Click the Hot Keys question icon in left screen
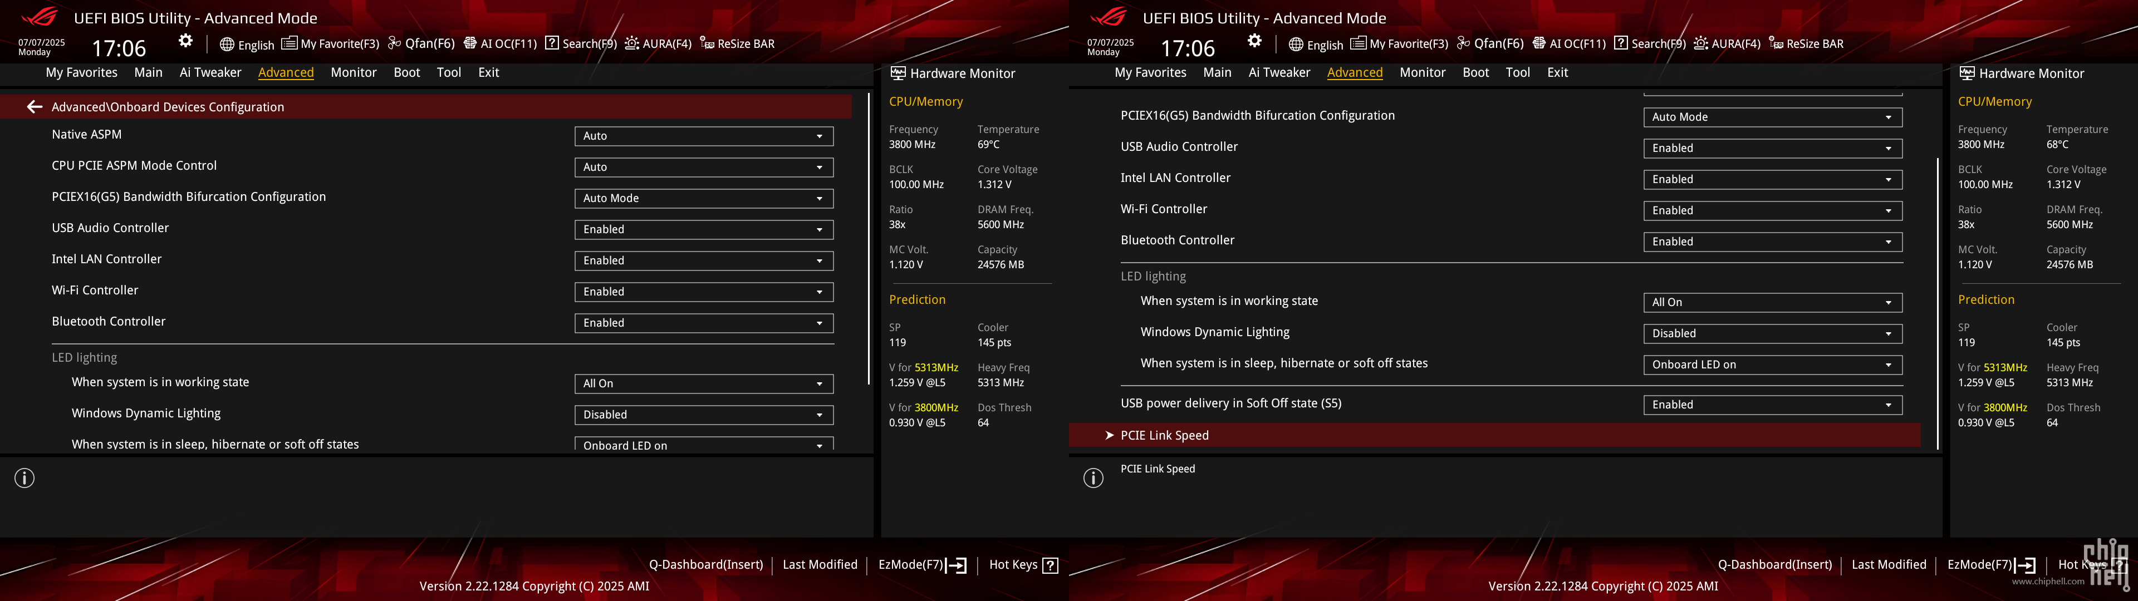Viewport: 2138px width, 601px height. [1050, 565]
